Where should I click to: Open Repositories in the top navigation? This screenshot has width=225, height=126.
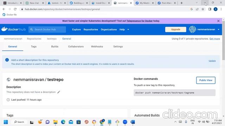(91, 29)
